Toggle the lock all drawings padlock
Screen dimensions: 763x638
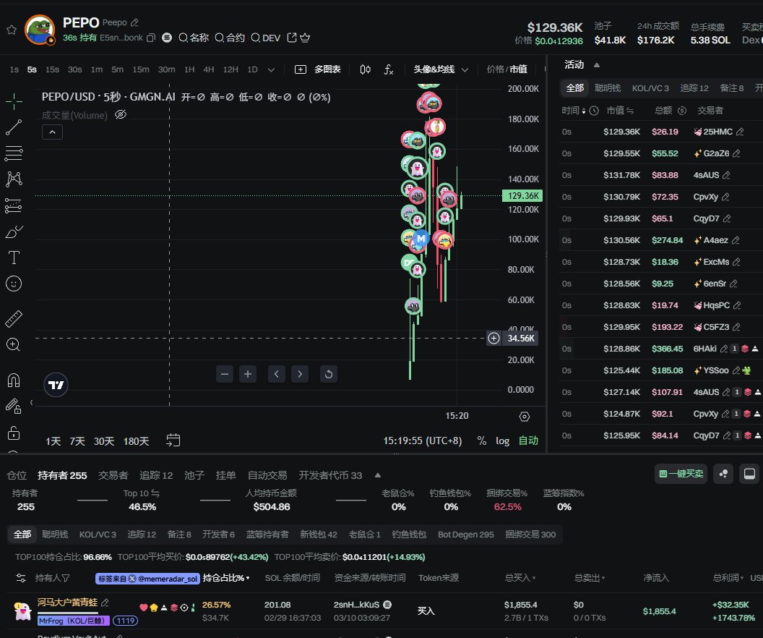click(14, 433)
